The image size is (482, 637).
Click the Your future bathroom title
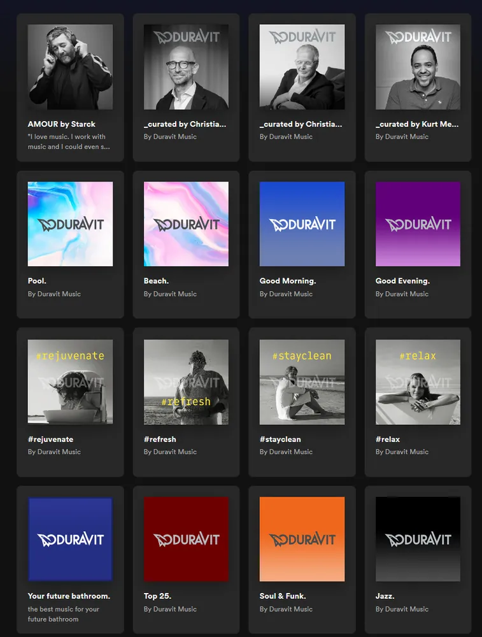(69, 596)
